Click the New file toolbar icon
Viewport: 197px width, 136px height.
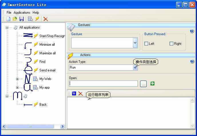[9, 19]
